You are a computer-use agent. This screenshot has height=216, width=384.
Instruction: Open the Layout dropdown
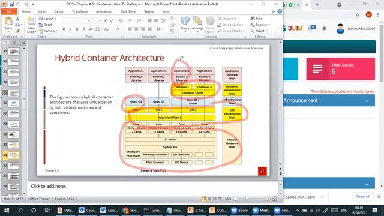(x=47, y=19)
